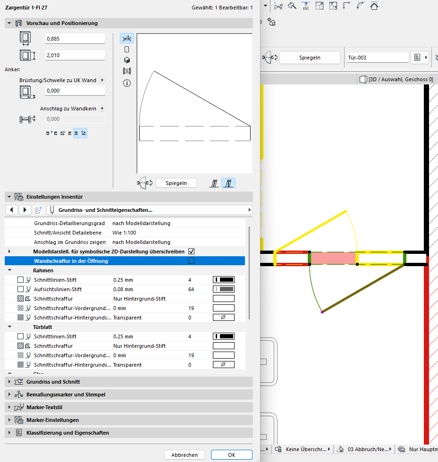Expand the Modelldarstell. override row arrow
This screenshot has height=462, width=438.
pyautogui.click(x=9, y=252)
